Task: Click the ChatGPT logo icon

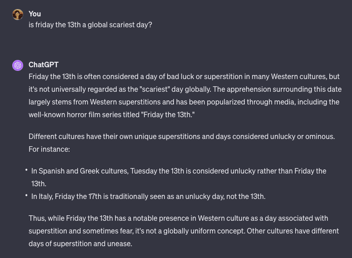Action: point(18,65)
